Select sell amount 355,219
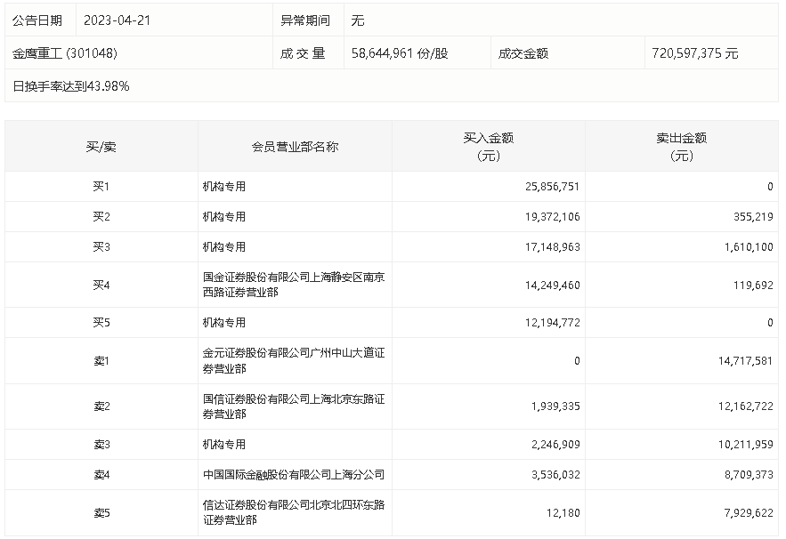The width and height of the screenshot is (786, 539). (x=753, y=216)
